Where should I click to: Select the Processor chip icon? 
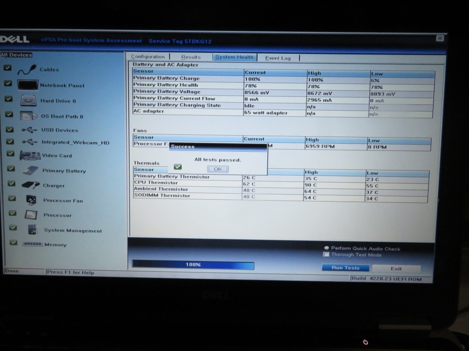31,215
